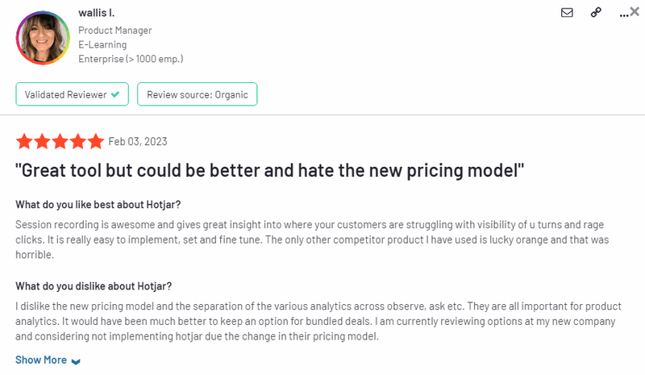Image resolution: width=645 pixels, height=375 pixels.
Task: Expand the review with Show More
Action: (41, 360)
